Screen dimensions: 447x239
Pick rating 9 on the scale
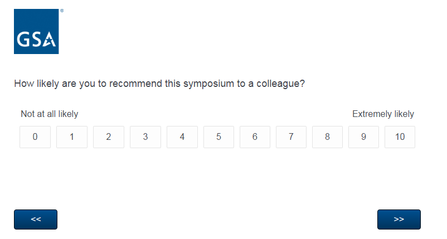pyautogui.click(x=363, y=137)
